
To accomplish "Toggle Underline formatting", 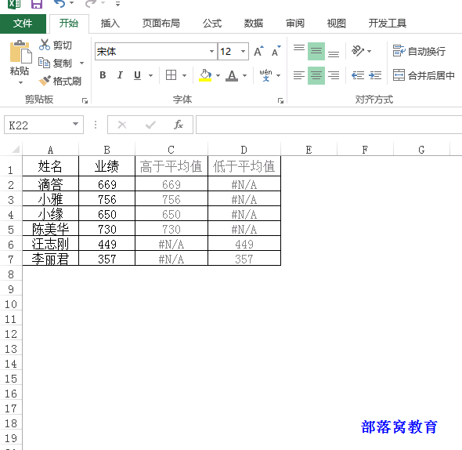I will point(137,75).
